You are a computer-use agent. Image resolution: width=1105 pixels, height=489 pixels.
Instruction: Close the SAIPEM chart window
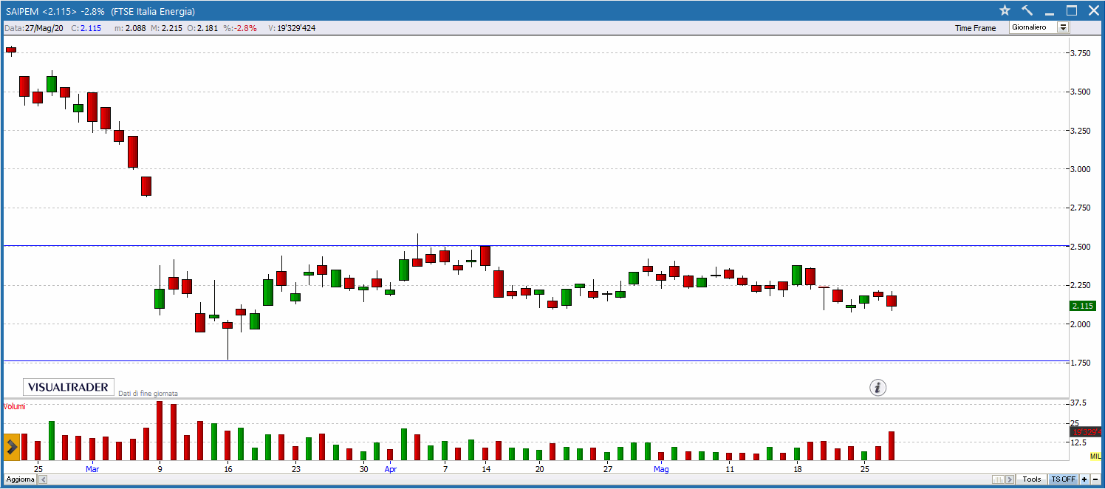pyautogui.click(x=1093, y=10)
